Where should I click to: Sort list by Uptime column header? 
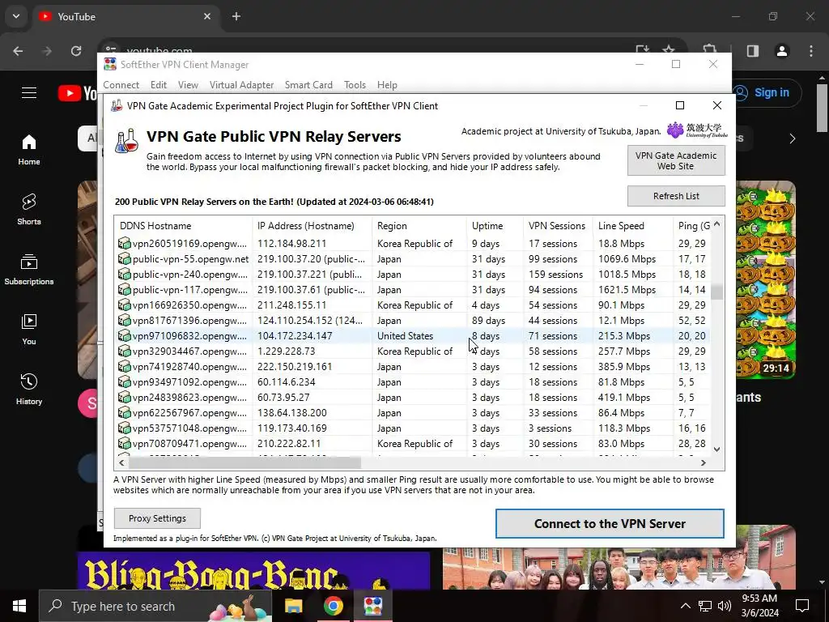click(x=495, y=226)
